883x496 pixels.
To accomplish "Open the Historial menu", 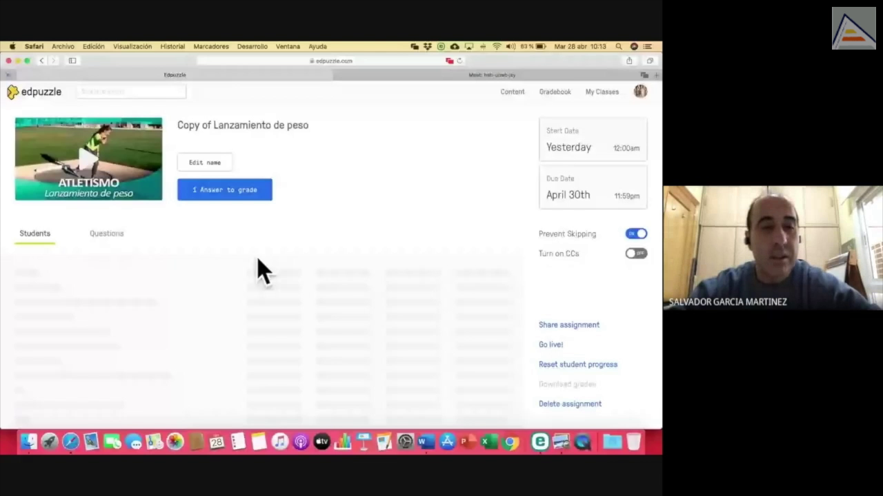I will pyautogui.click(x=172, y=46).
